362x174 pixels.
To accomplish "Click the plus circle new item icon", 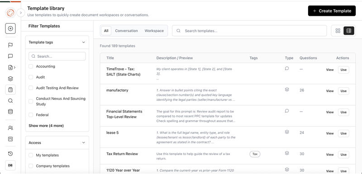I will point(10,28).
